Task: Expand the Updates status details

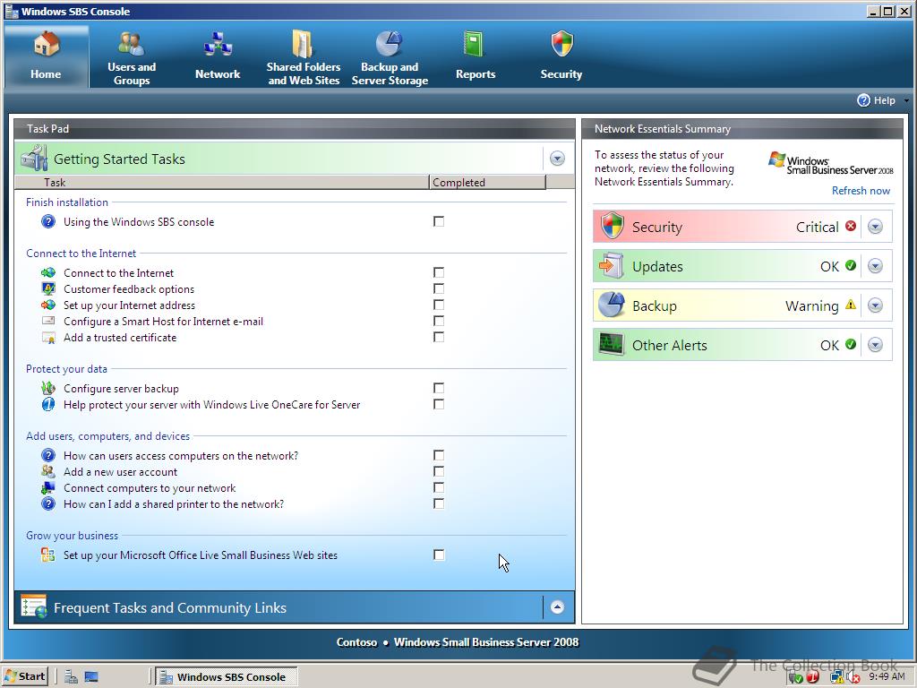Action: [875, 266]
